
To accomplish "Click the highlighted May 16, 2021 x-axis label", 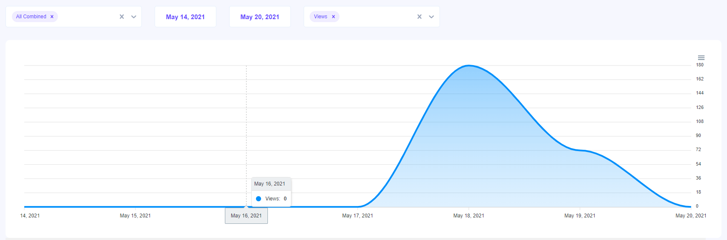I will (x=246, y=216).
